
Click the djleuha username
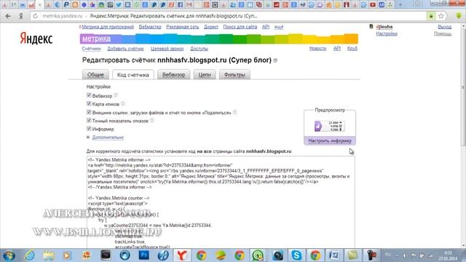pyautogui.click(x=384, y=27)
